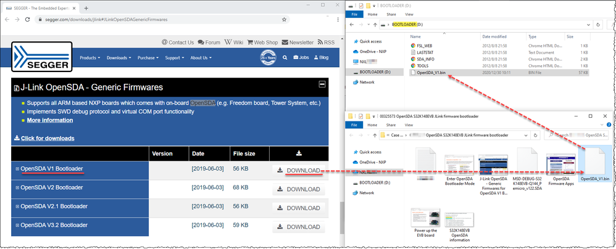Refresh the OpenSDA S32K148EVB folder window
616x249 pixels.
coord(536,135)
